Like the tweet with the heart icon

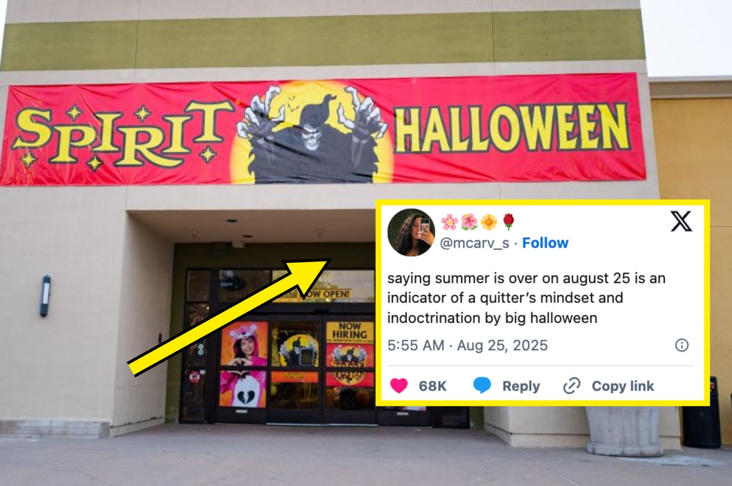pyautogui.click(x=399, y=386)
